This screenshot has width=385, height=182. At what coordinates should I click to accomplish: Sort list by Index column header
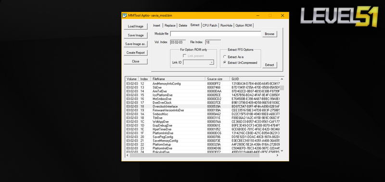(145, 79)
